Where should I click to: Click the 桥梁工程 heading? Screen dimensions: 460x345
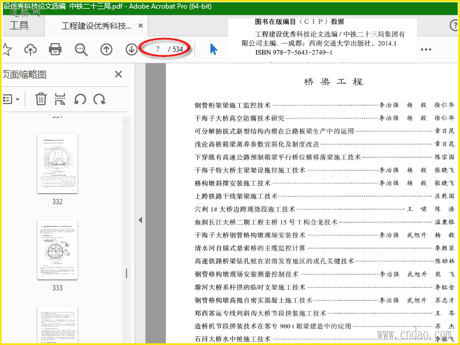pyautogui.click(x=333, y=82)
